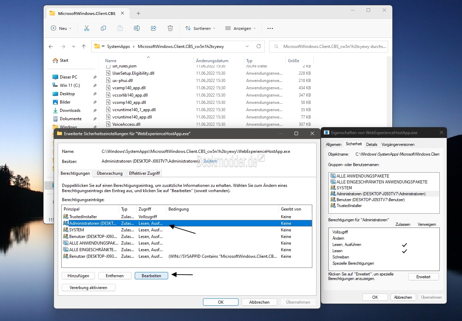This screenshot has height=321, width=462.
Task: Sort files by the Name column header
Action: pyautogui.click(x=111, y=61)
